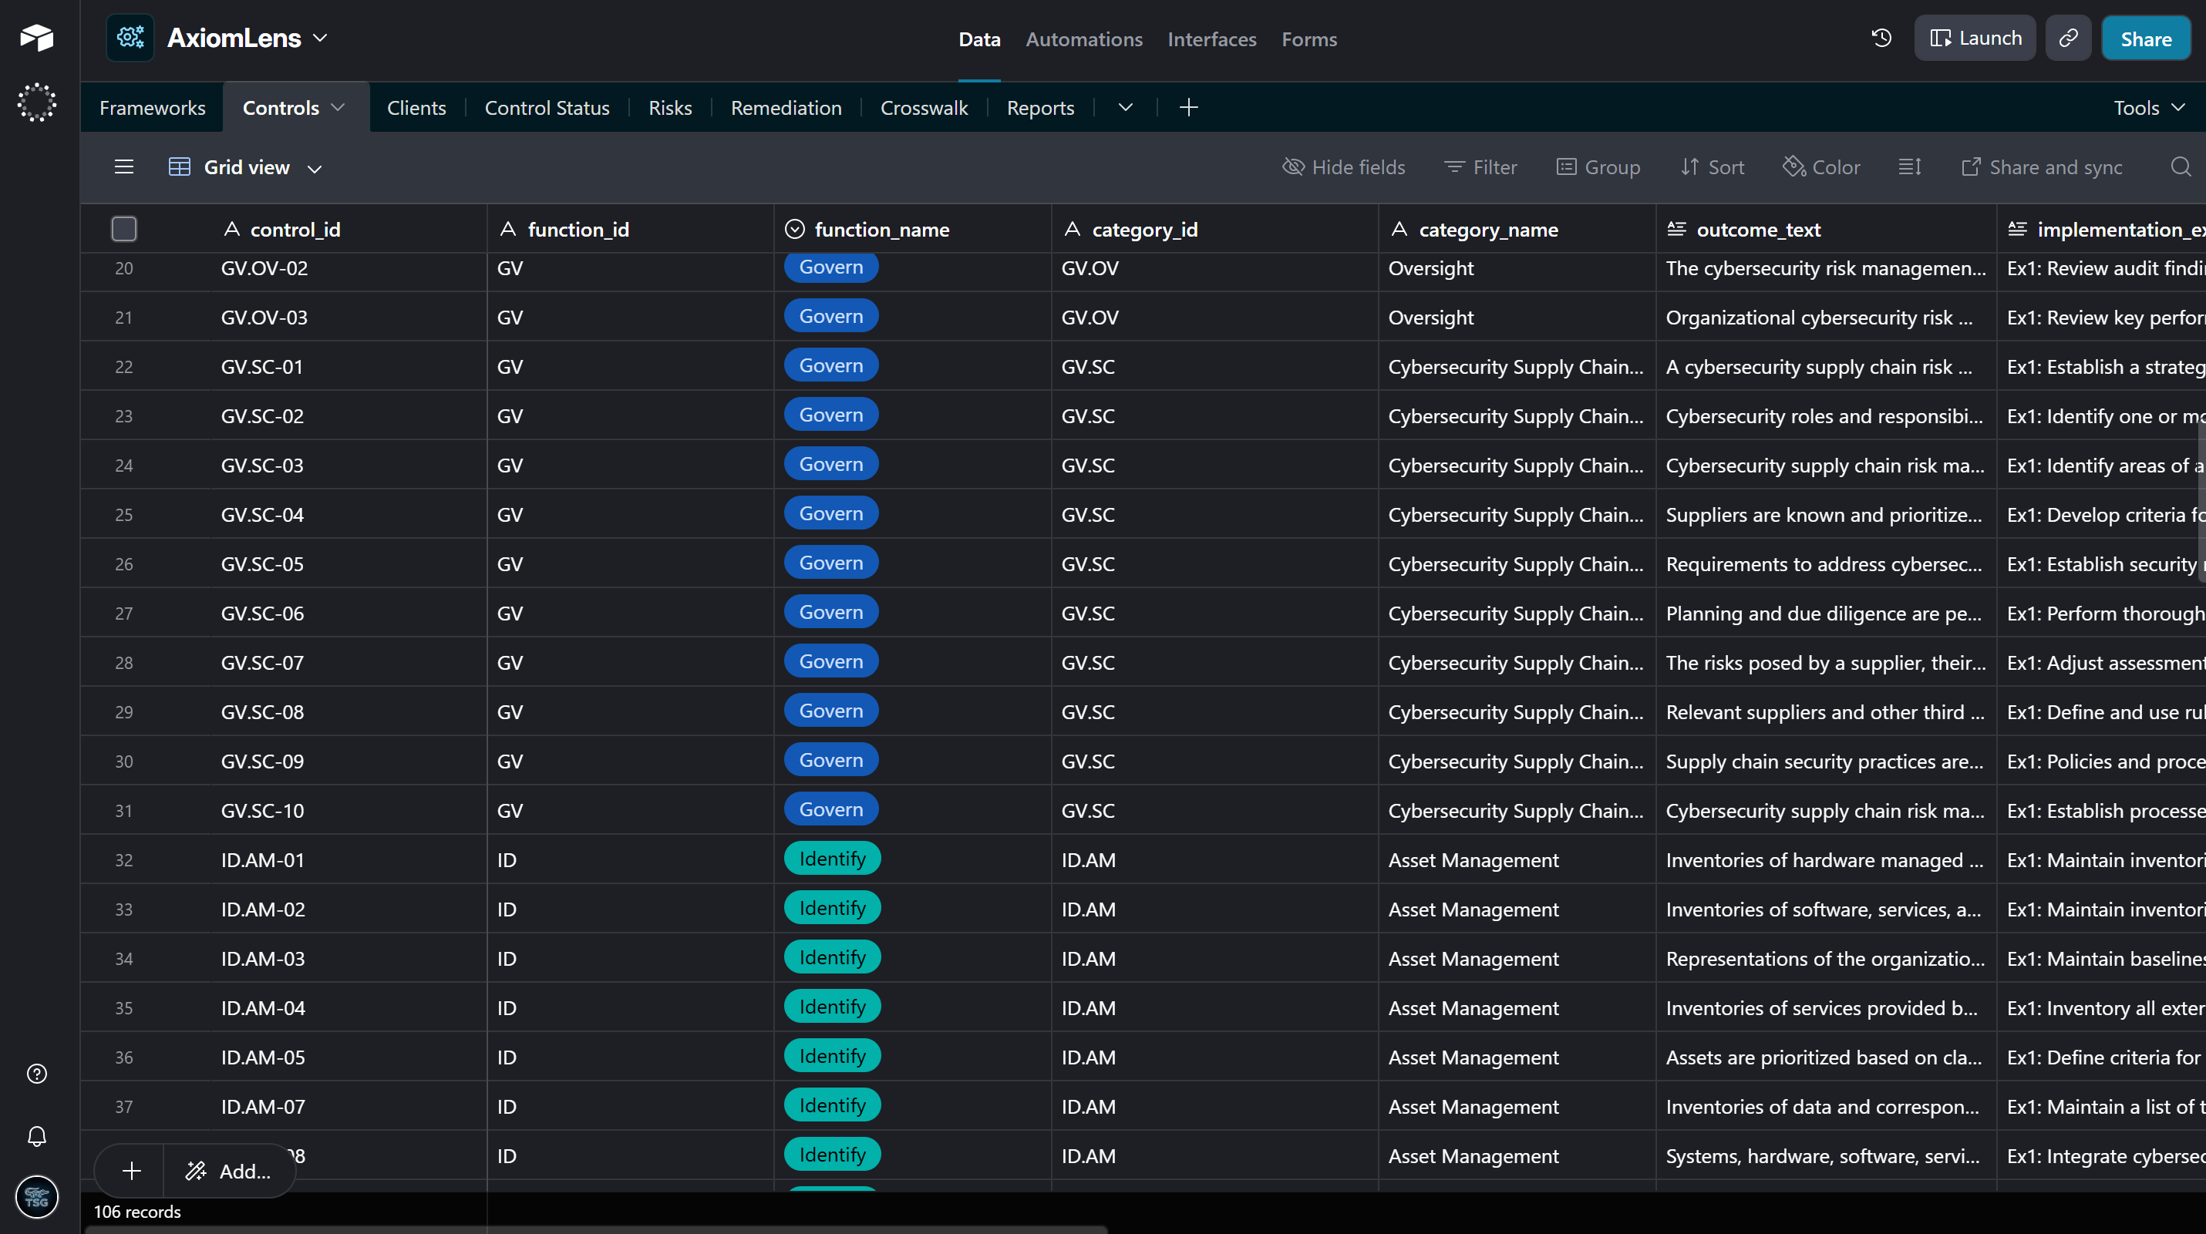This screenshot has width=2206, height=1234.
Task: Open the Tools dropdown menu
Action: tap(2150, 108)
